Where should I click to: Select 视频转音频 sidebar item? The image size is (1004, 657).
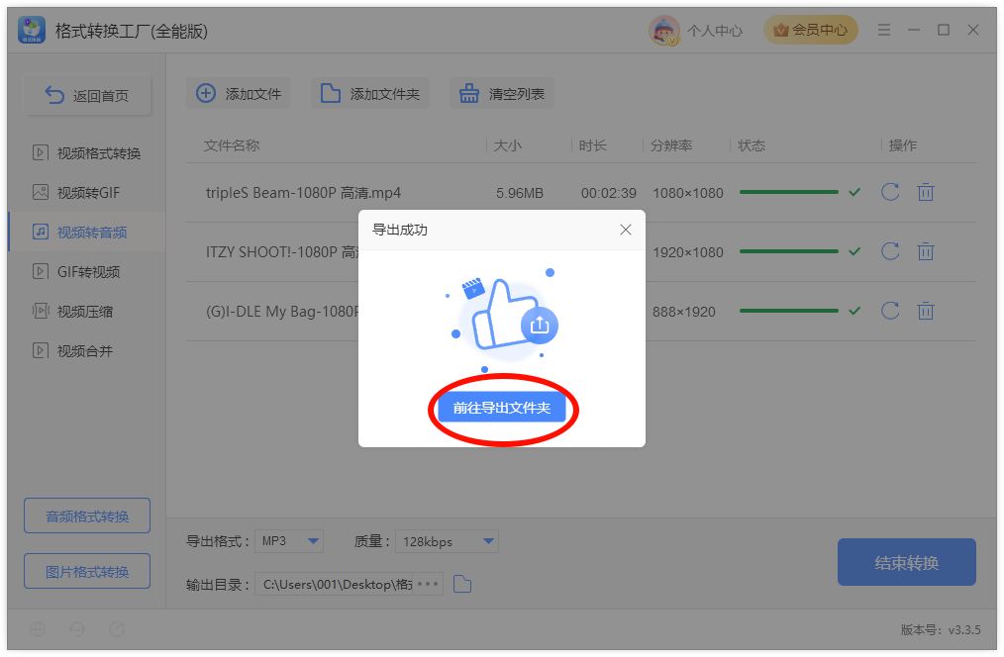coord(86,233)
